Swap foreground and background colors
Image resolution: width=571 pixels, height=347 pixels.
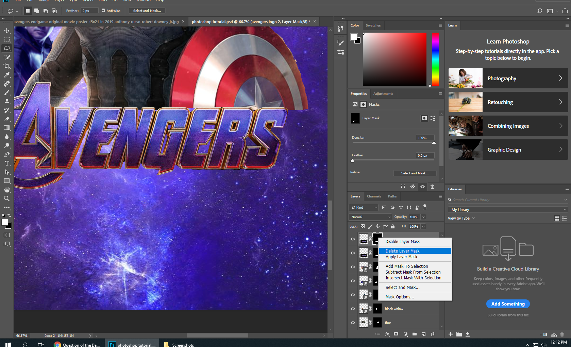pyautogui.click(x=9, y=215)
